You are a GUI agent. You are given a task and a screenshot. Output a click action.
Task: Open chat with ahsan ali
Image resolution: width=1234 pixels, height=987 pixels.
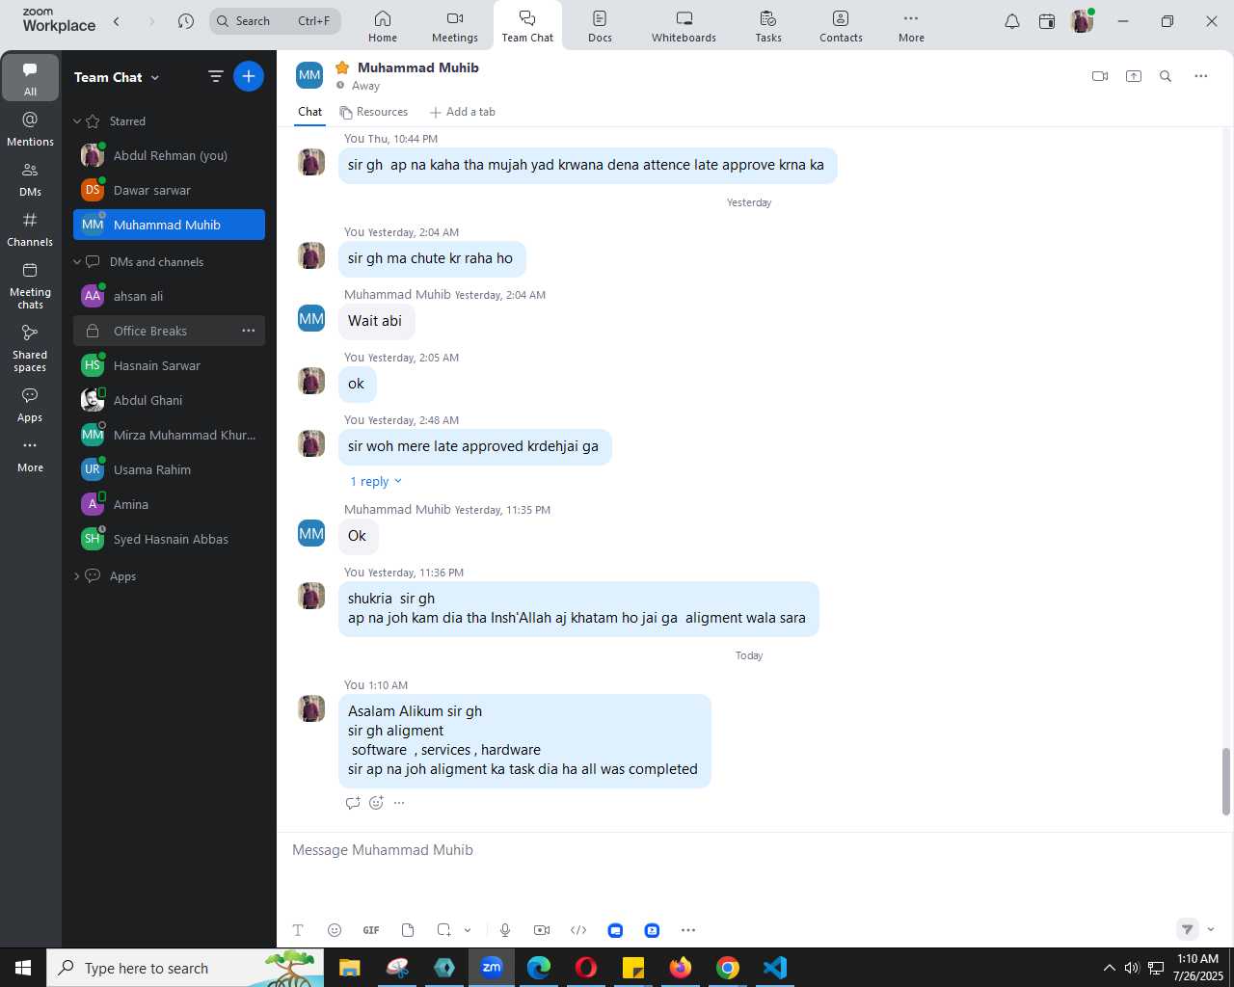click(x=169, y=296)
